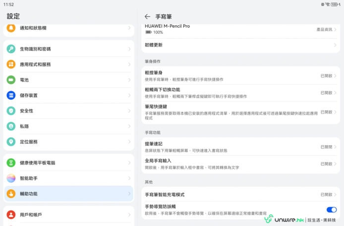Open the 私隱 settings entry
344x226 pixels.
click(x=68, y=126)
